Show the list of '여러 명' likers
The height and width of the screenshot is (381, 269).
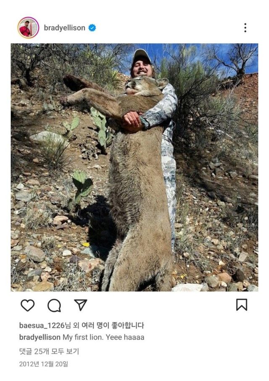coord(96,325)
